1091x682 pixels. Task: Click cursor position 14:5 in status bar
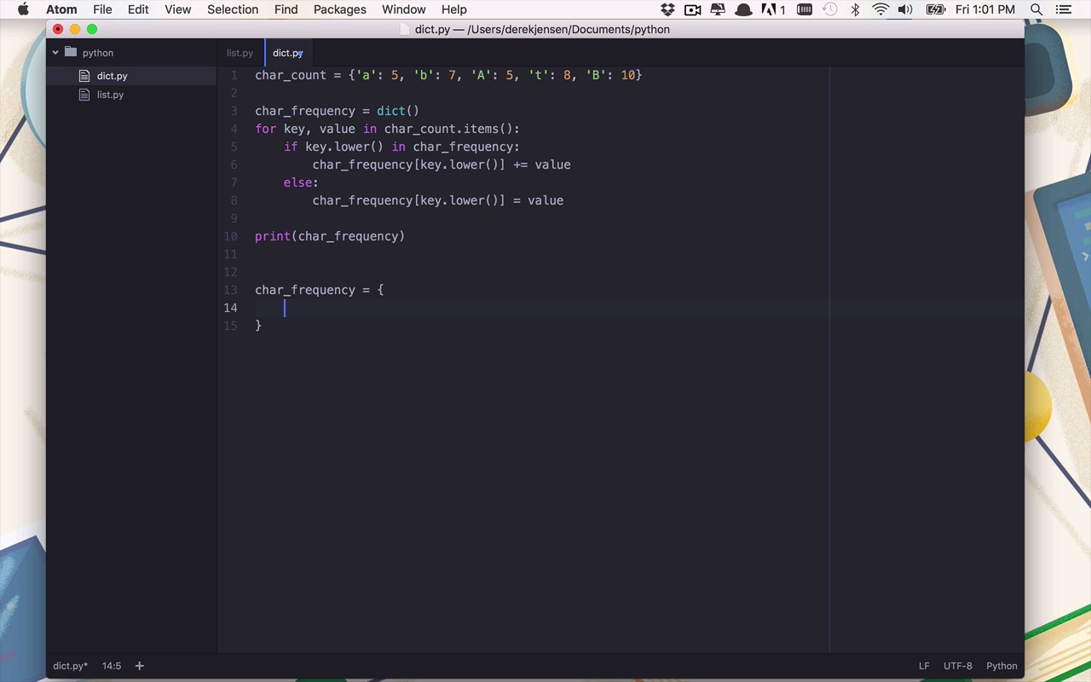pos(112,666)
